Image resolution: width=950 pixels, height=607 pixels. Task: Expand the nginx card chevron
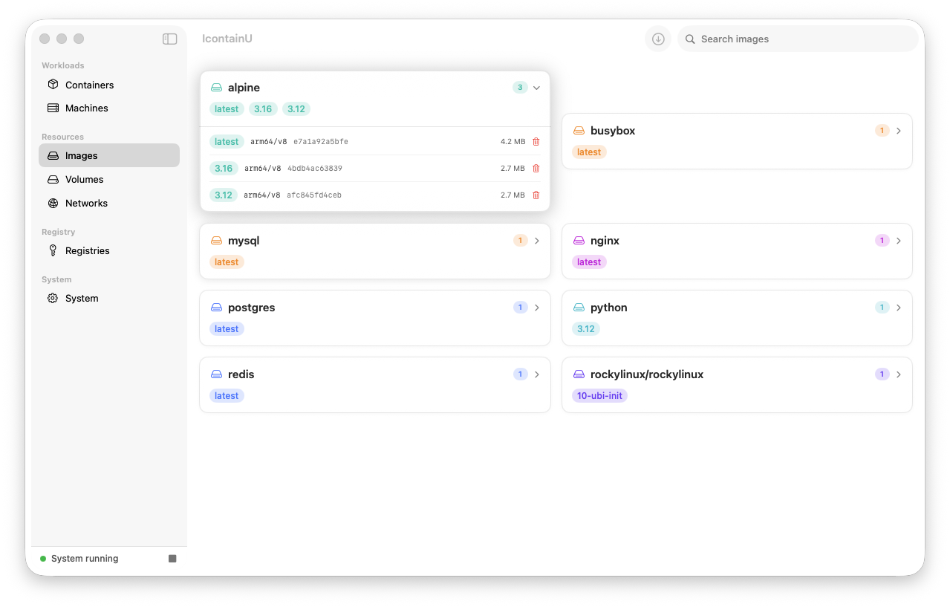coord(899,241)
